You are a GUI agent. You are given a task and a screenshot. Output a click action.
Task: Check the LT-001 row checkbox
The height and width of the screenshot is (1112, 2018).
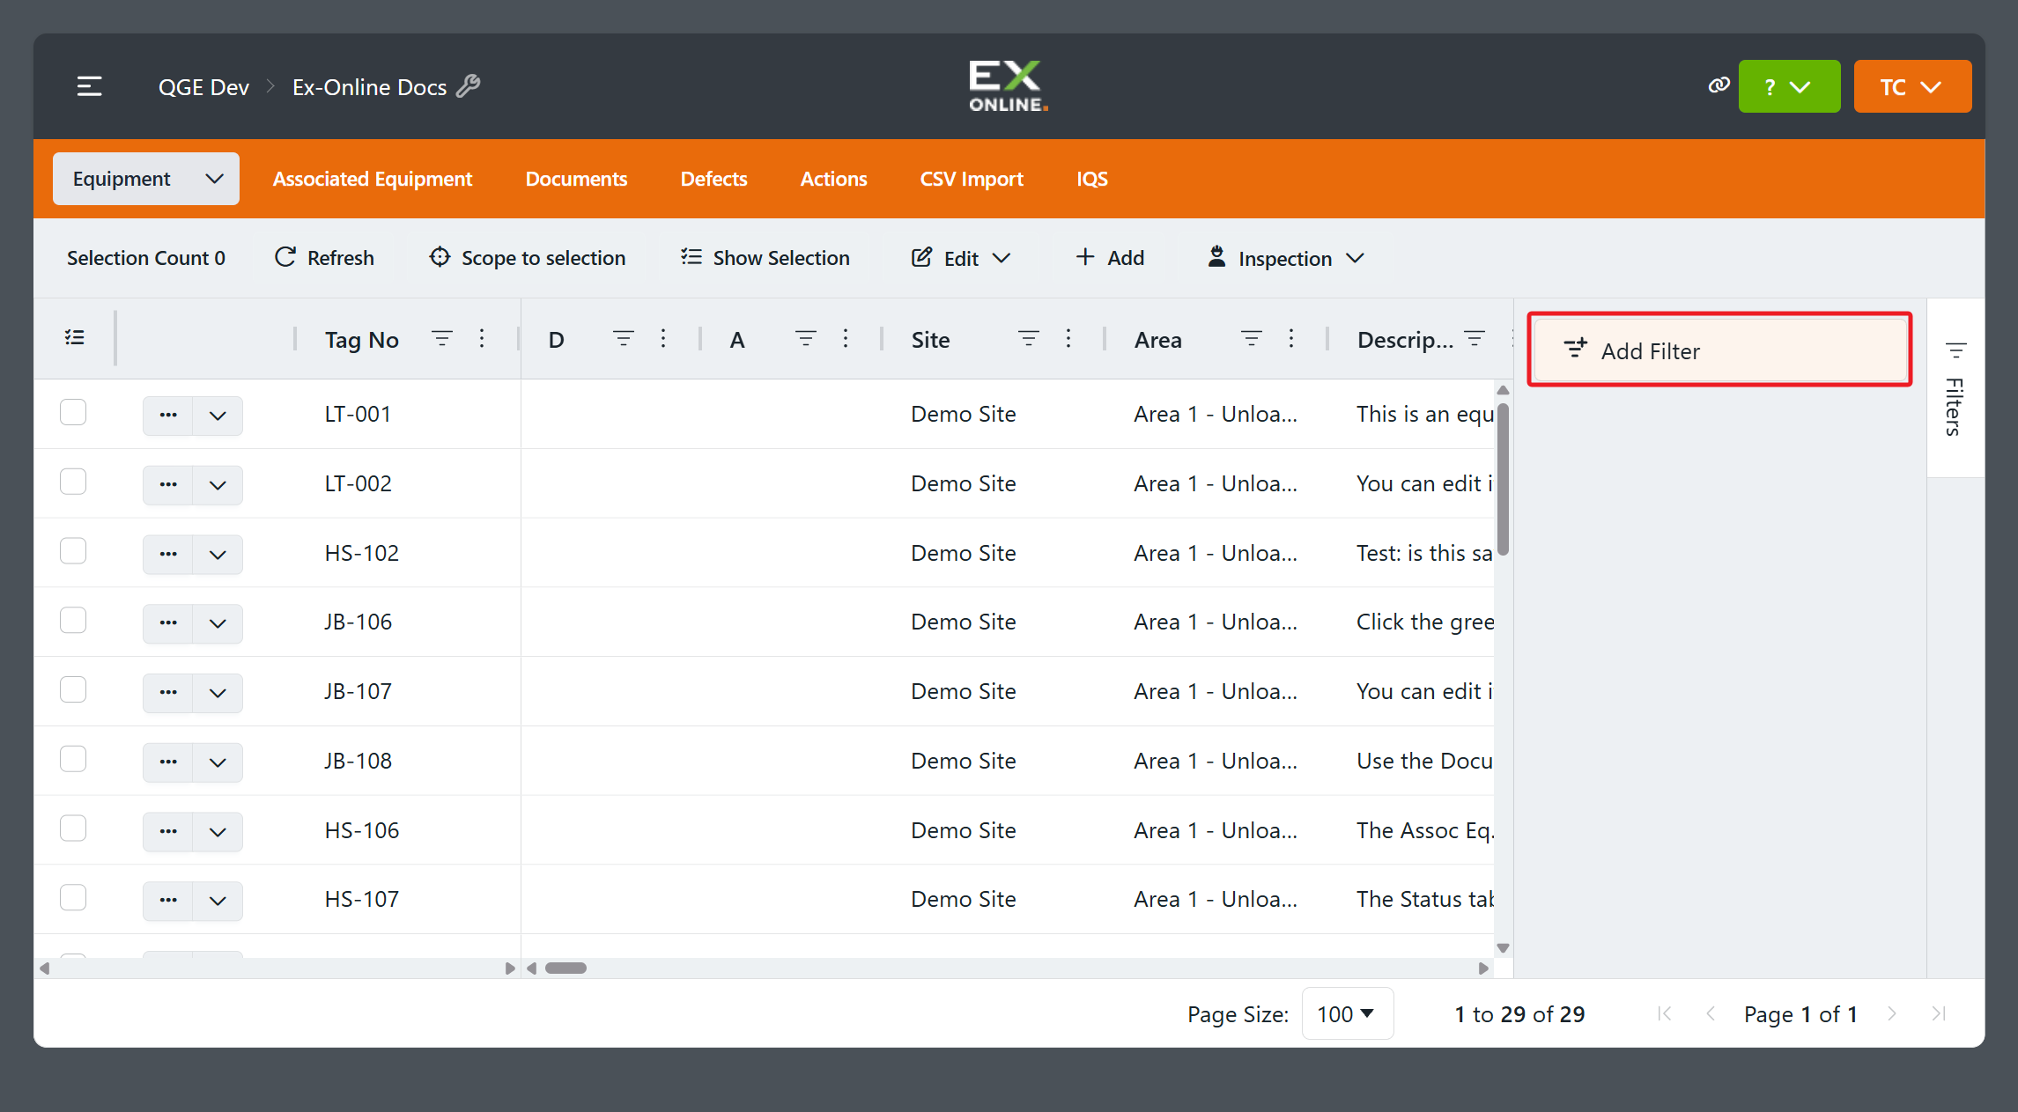pyautogui.click(x=73, y=412)
